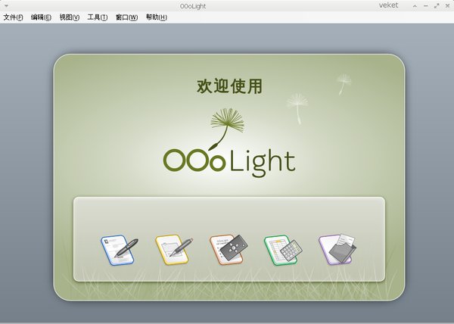Launch the Draw drawing icon with pencil
454x324 pixels.
coord(174,250)
